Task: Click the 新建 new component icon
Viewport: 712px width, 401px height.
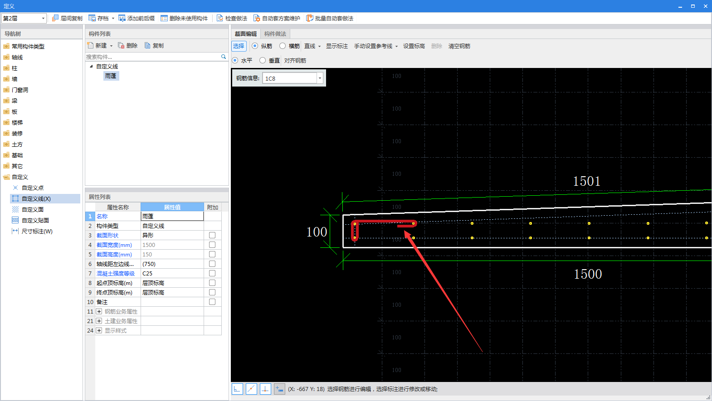Action: 90,45
